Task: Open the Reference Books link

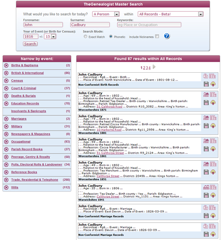Action: (x=24, y=172)
